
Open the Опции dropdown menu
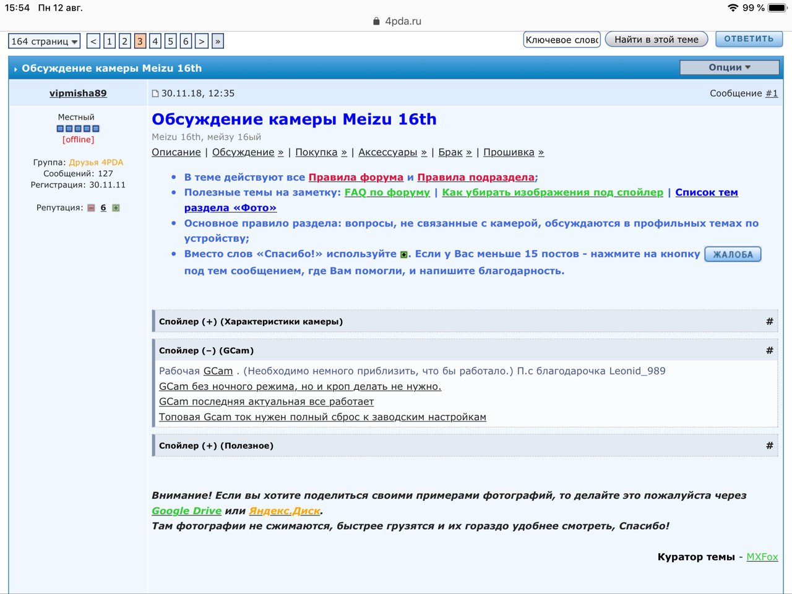(730, 67)
